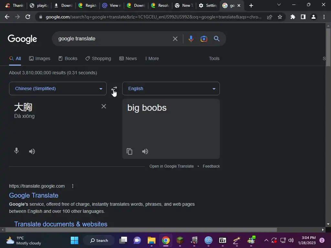Open Windows Start menu

(74, 240)
